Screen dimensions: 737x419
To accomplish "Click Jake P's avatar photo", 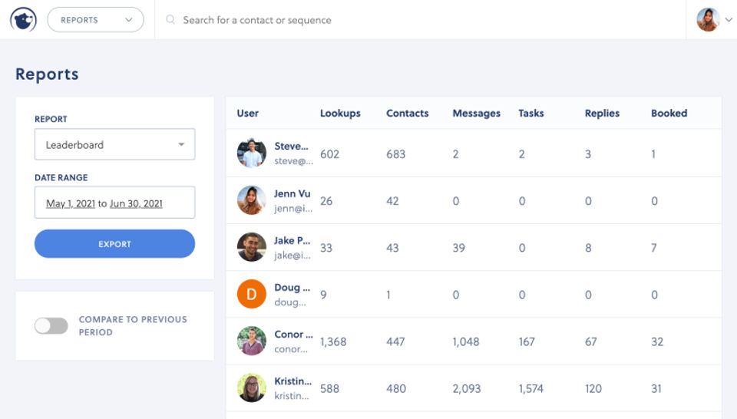I will tap(252, 247).
